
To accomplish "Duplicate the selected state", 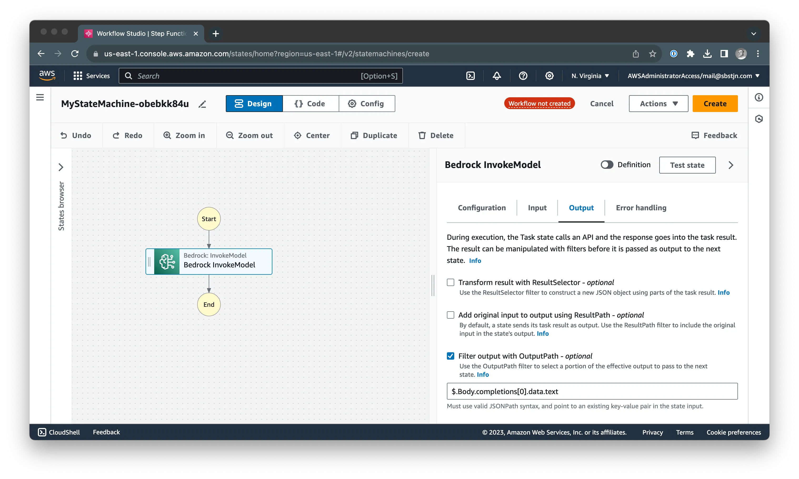I will point(374,135).
